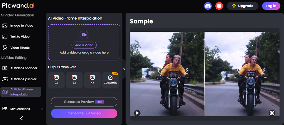Screen dimensions: 284x125
Task: Click the Generate Full Video button
Action: coord(84,113)
